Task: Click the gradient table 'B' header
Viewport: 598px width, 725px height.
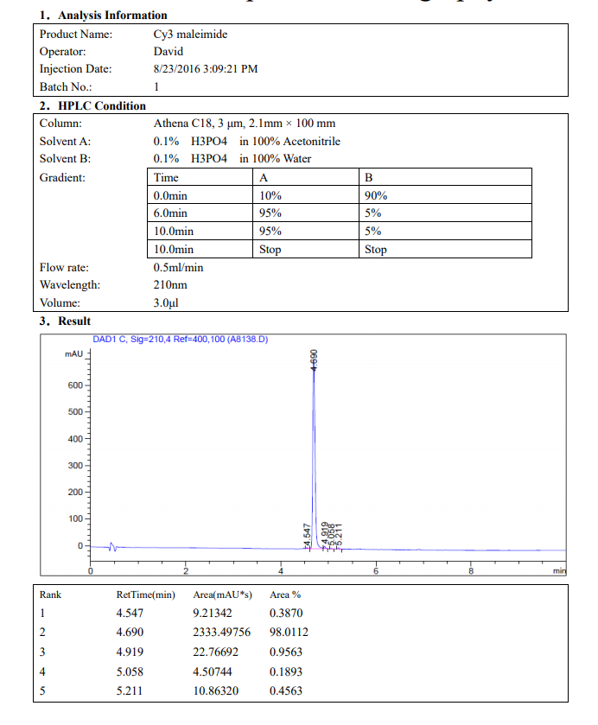Action: 369,177
